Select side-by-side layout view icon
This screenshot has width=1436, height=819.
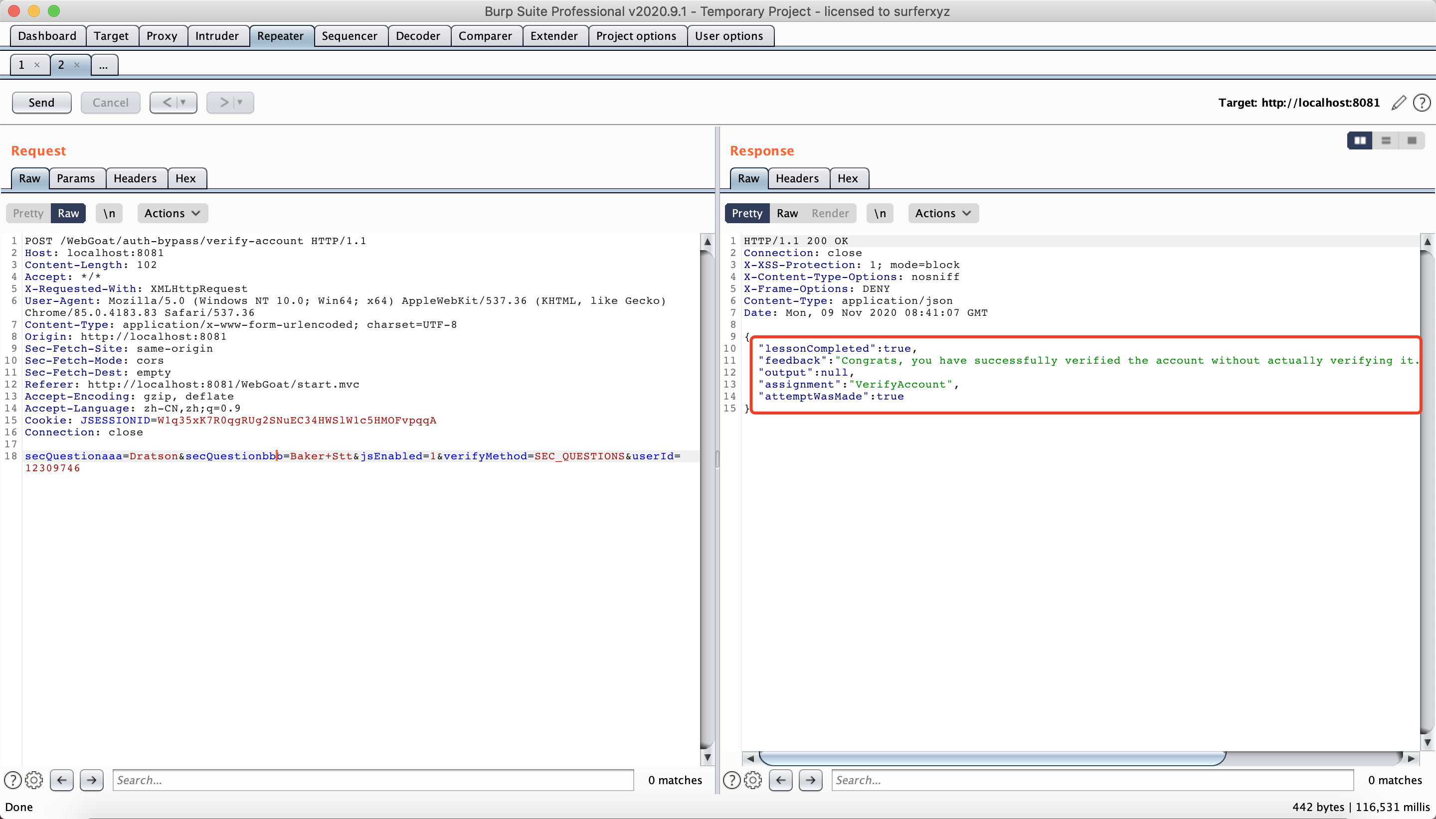click(x=1359, y=140)
